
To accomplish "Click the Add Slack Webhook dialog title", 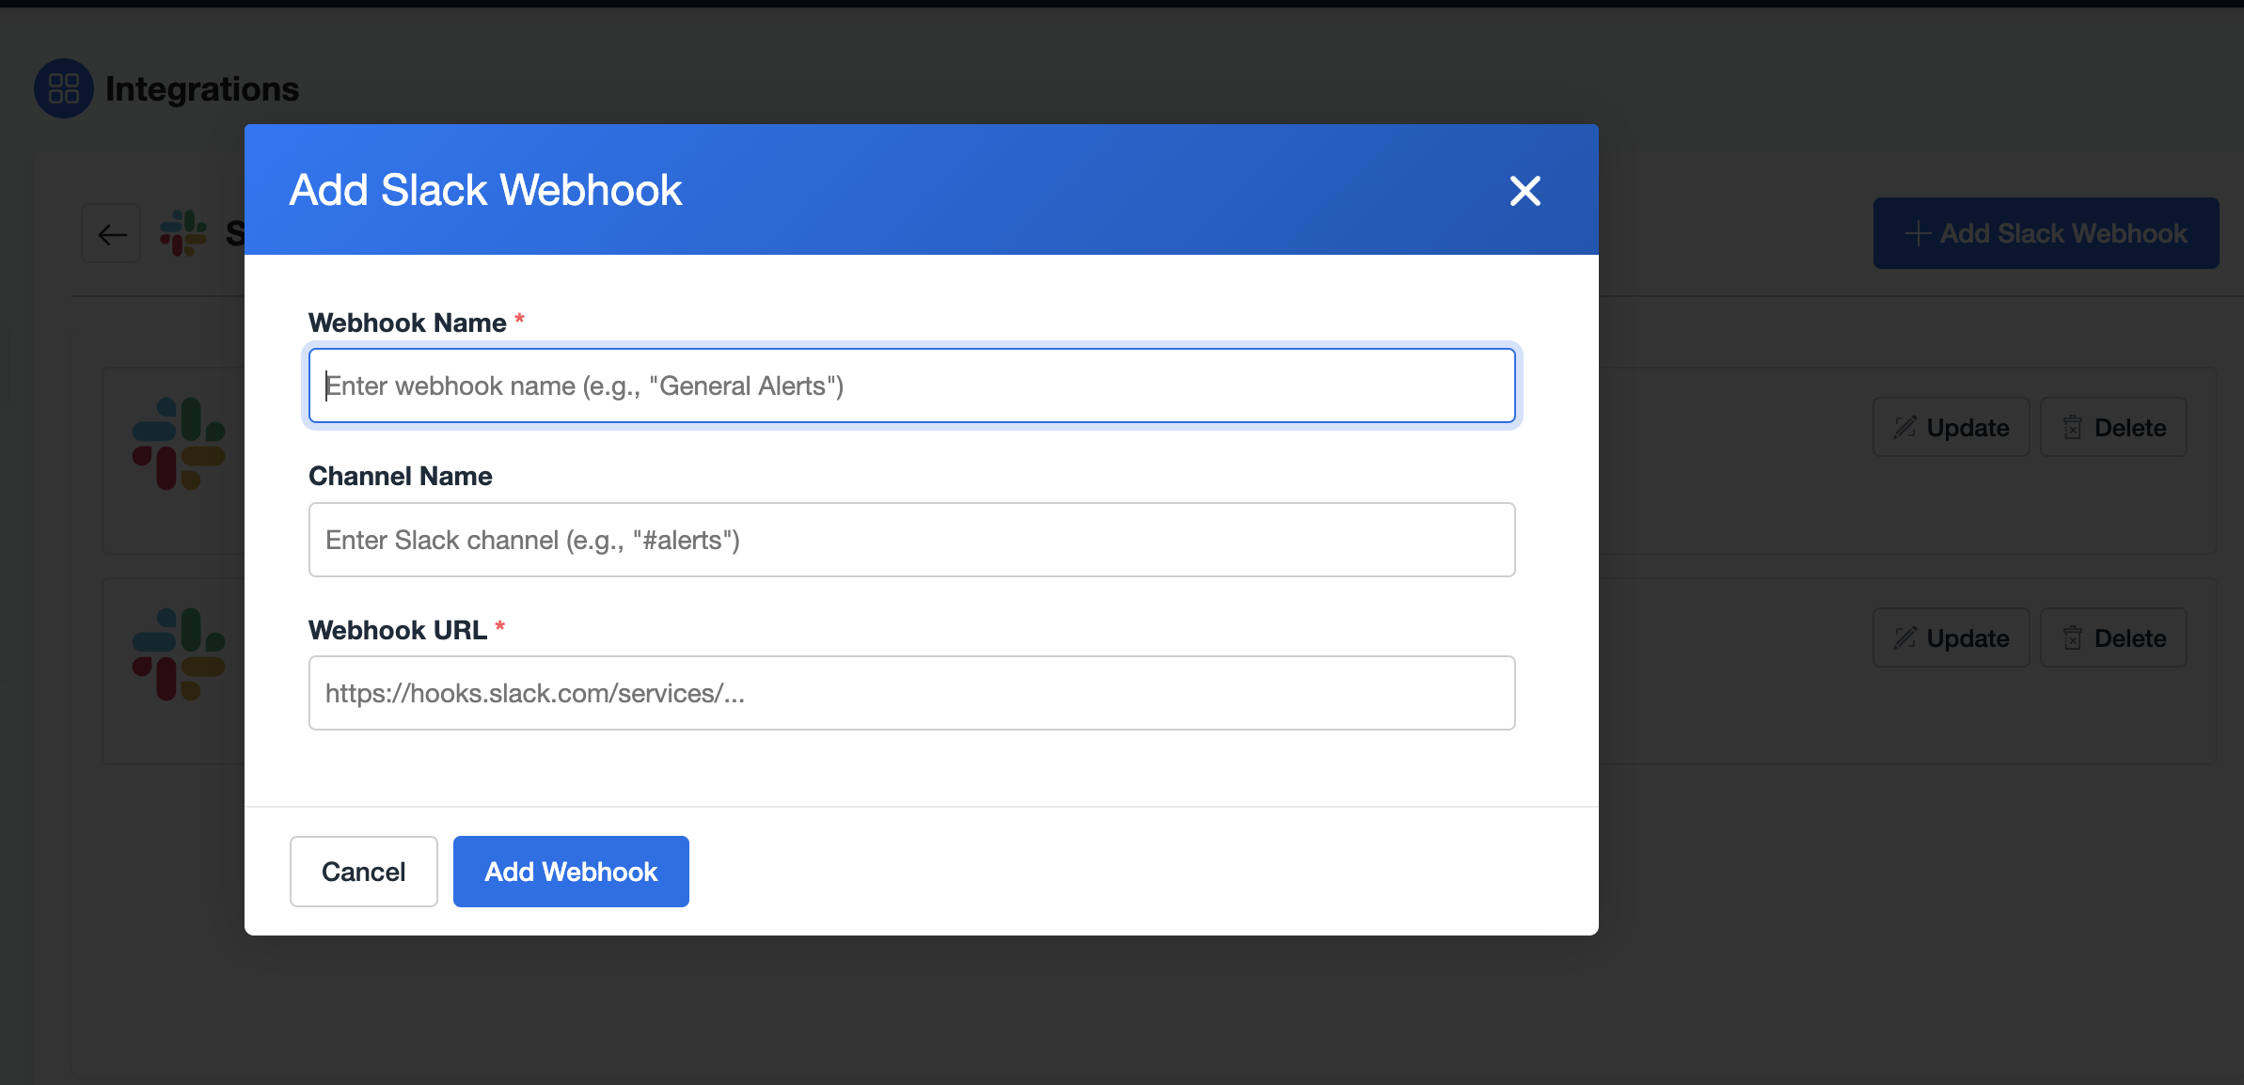I will pyautogui.click(x=485, y=190).
